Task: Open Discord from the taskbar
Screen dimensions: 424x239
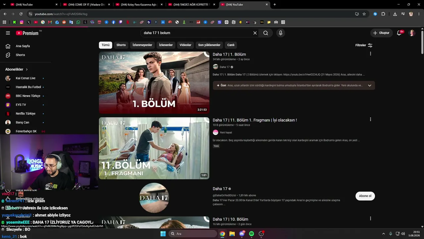Action: point(242,234)
